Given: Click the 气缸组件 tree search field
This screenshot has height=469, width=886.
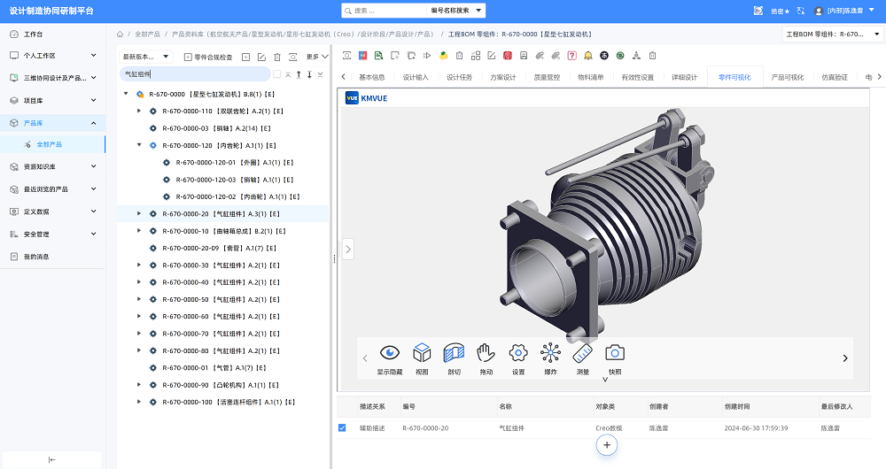Looking at the screenshot, I should (x=195, y=74).
